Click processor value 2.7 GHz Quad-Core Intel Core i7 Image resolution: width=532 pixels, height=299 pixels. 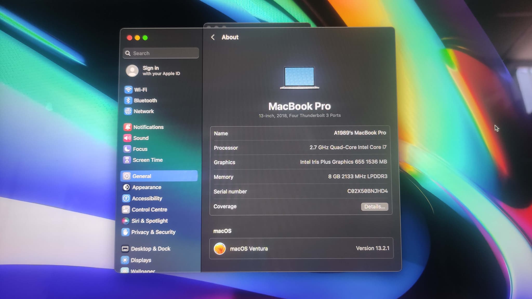click(348, 147)
